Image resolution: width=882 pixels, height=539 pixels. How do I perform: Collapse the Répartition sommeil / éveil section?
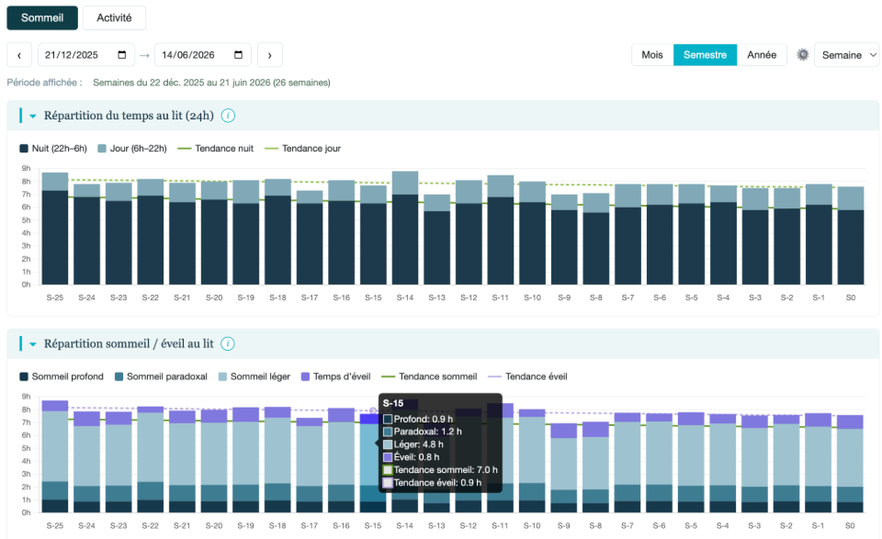point(33,344)
